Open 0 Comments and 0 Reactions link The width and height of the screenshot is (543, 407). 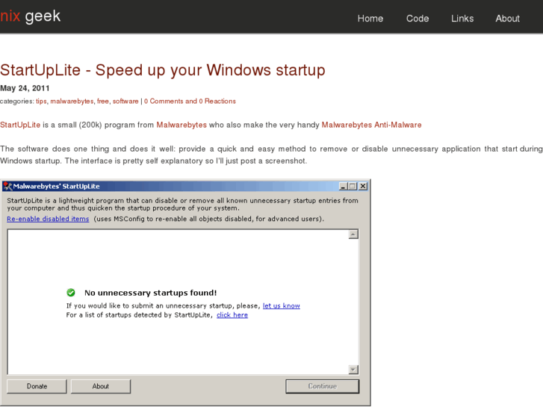[190, 101]
